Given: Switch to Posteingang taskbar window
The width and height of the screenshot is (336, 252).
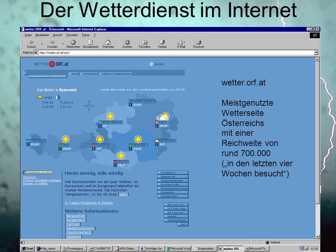Looking at the screenshot, I should (x=74, y=248).
